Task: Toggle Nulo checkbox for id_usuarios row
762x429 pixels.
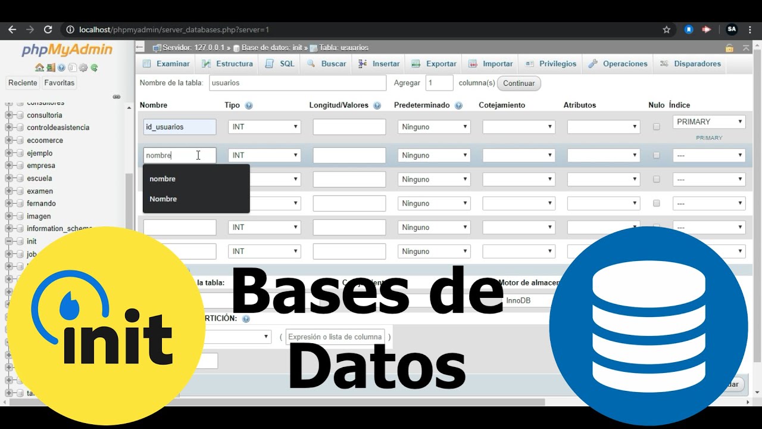Action: pos(657,127)
